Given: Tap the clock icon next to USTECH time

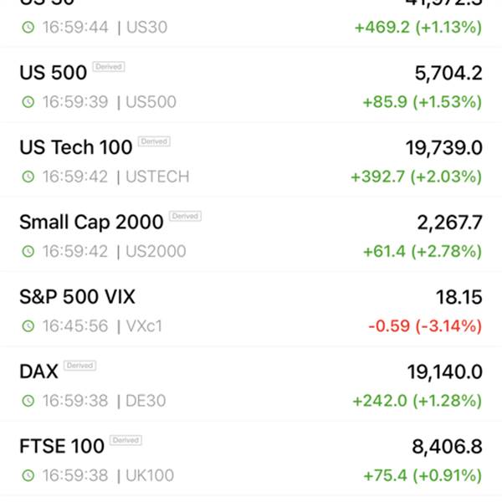Looking at the screenshot, I should pos(28,177).
